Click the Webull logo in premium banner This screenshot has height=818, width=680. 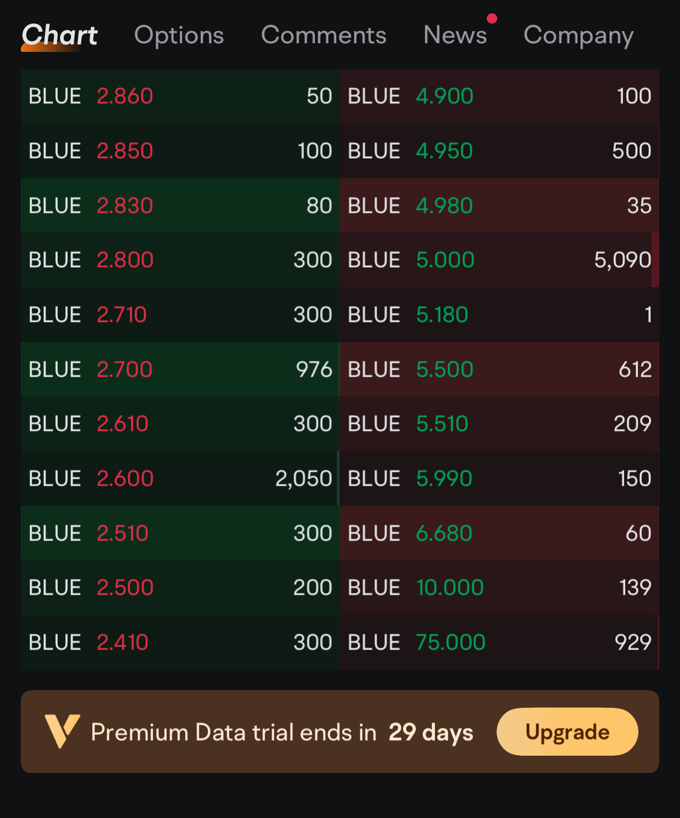[x=62, y=731]
